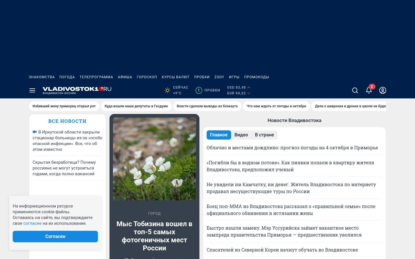
Task: Open Мыс Тобизина top-5 article title
Action: [154, 236]
